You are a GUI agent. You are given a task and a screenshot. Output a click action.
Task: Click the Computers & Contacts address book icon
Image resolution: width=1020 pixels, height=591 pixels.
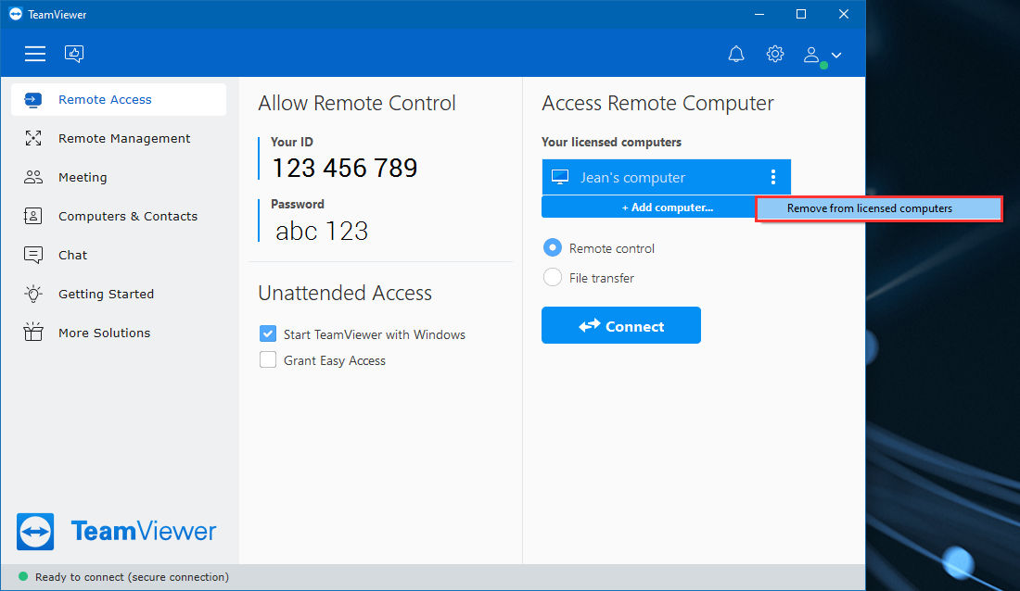coord(33,216)
